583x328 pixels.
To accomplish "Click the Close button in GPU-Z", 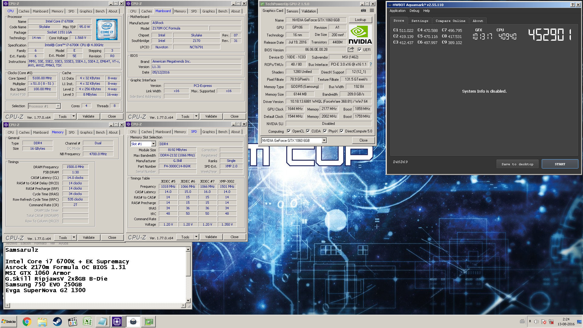I will point(363,140).
